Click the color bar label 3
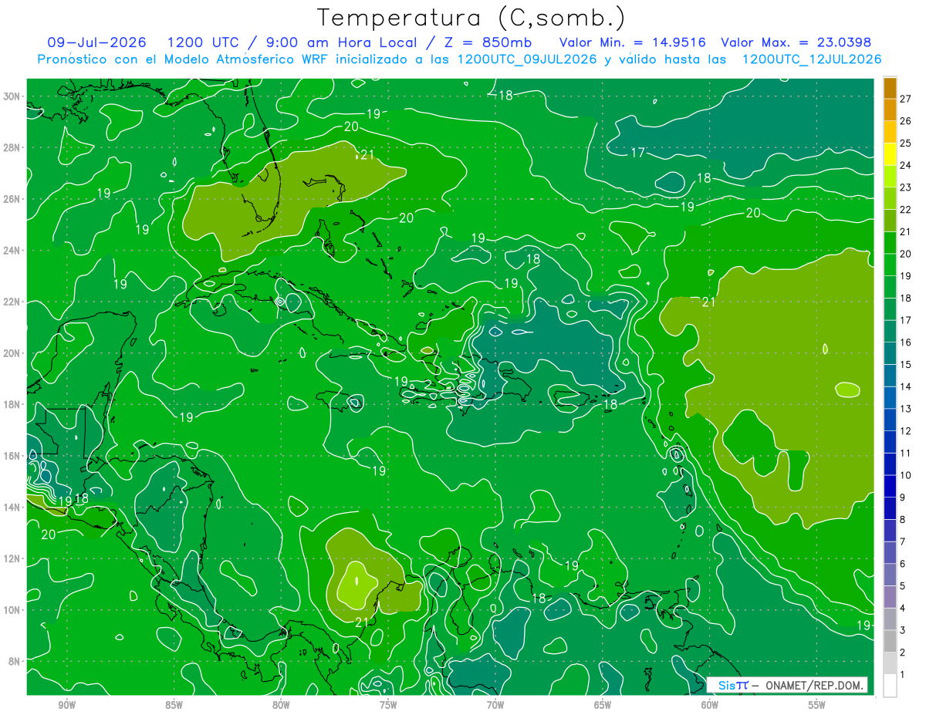The height and width of the screenshot is (715, 926). coord(903,631)
